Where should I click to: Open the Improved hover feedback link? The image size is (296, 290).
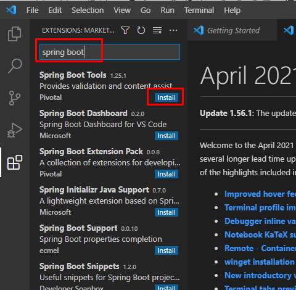(260, 194)
